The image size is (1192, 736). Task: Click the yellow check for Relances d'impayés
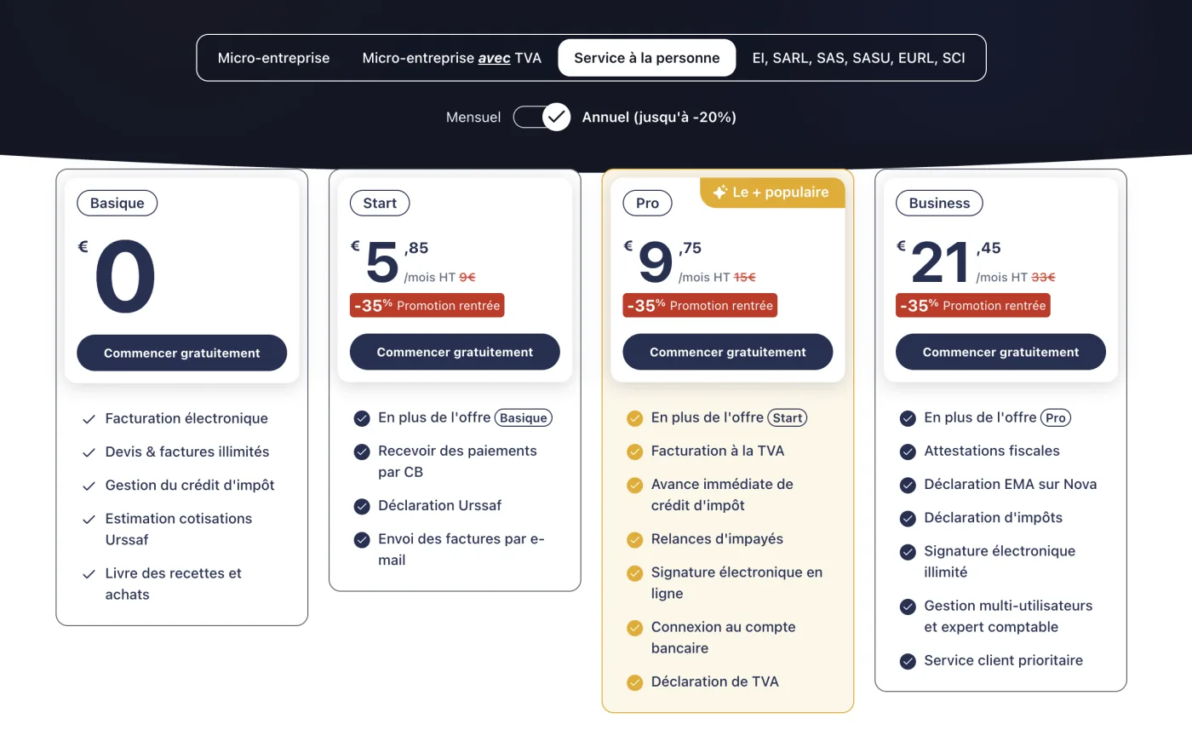click(x=634, y=539)
